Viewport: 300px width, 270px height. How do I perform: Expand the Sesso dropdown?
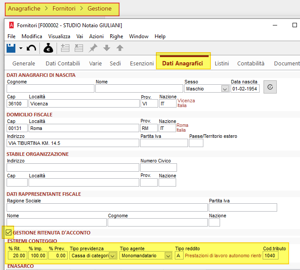tap(225, 89)
